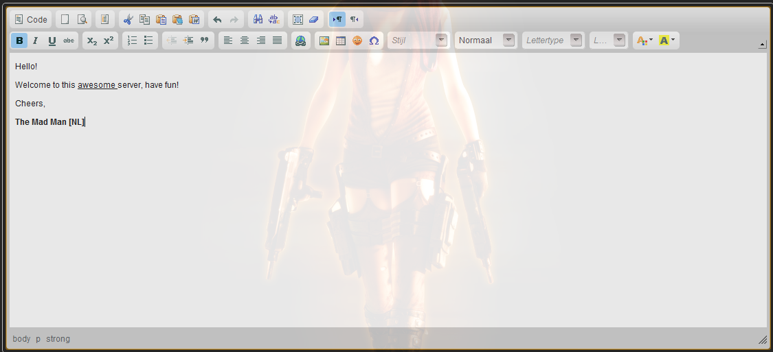Image resolution: width=773 pixels, height=352 pixels.
Task: Insert a numbered list
Action: point(132,40)
